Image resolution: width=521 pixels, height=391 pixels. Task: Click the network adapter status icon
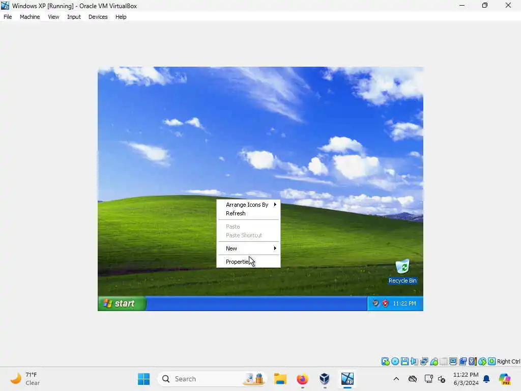coord(424,361)
